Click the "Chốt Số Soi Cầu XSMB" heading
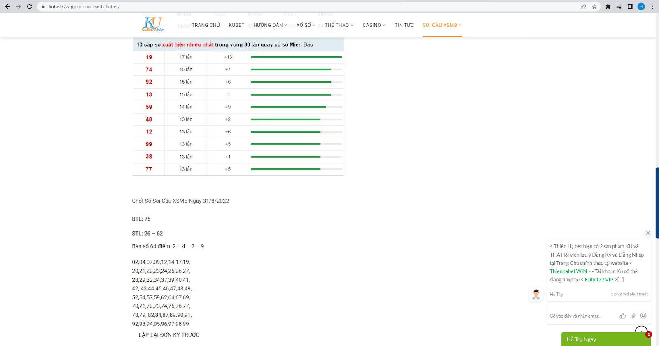659x346 pixels. click(180, 201)
